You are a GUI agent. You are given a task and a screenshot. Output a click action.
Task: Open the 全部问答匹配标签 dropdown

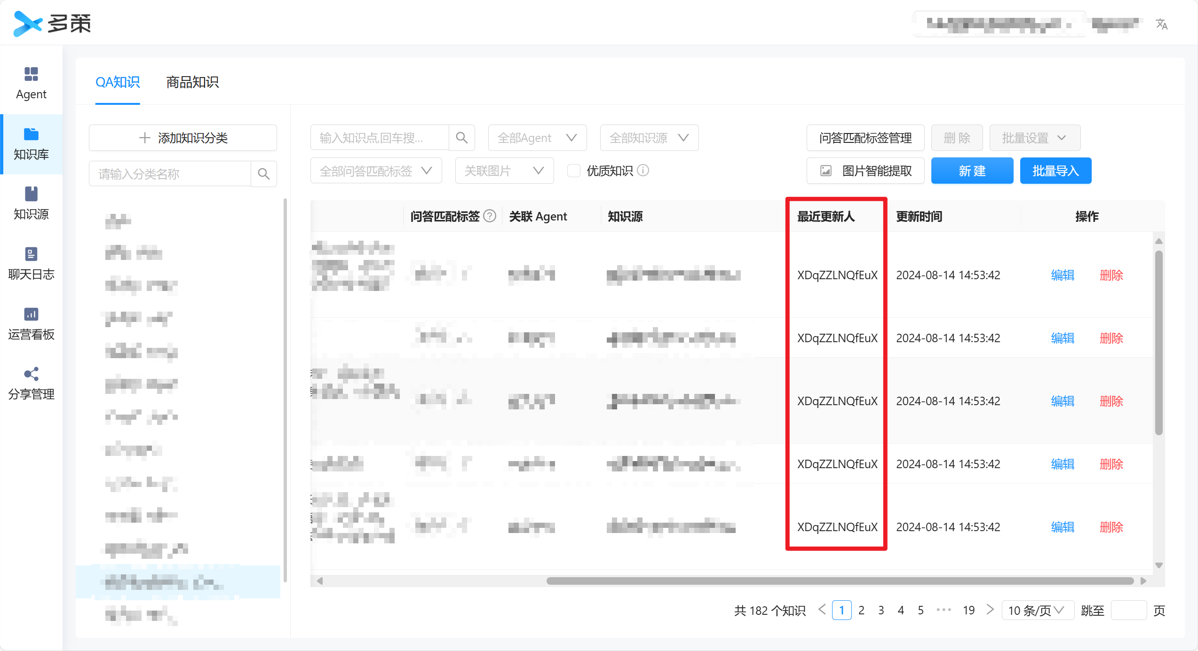tap(376, 171)
